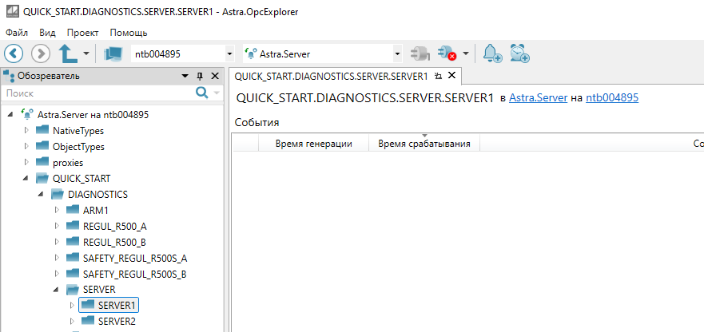The height and width of the screenshot is (332, 704).
Task: Open the Проект menu
Action: [82, 33]
